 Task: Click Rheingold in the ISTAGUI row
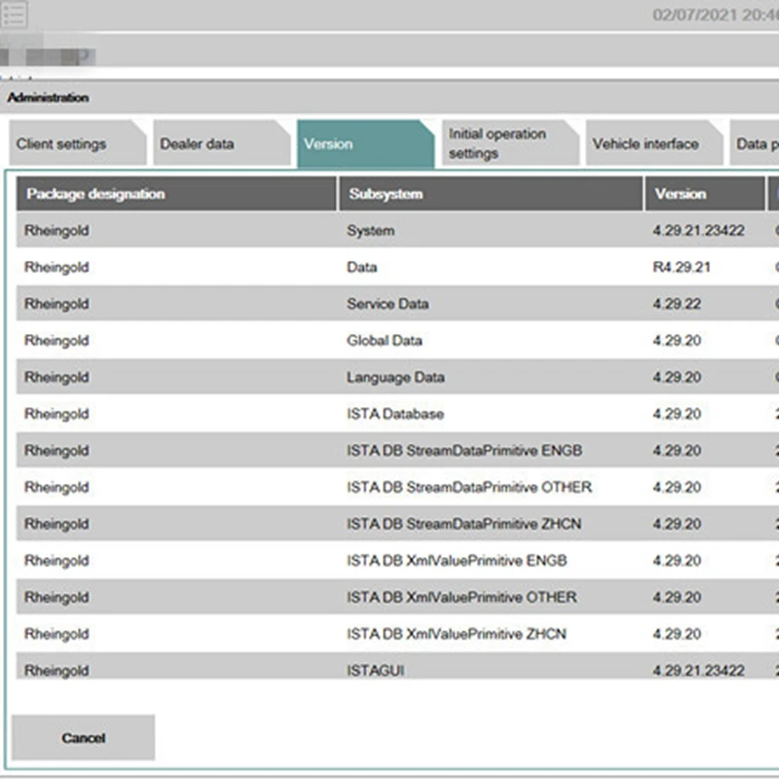click(x=56, y=671)
